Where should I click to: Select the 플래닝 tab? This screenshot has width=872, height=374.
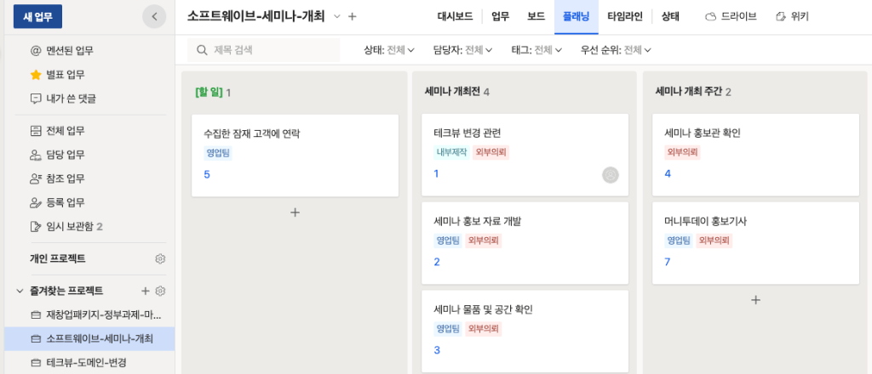(577, 17)
